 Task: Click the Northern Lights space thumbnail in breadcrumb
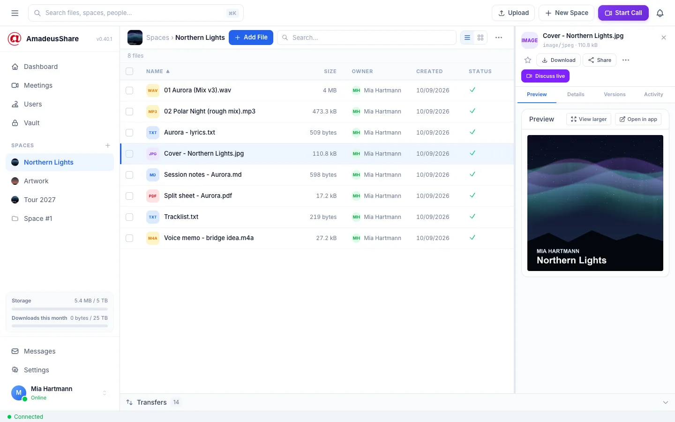click(135, 38)
